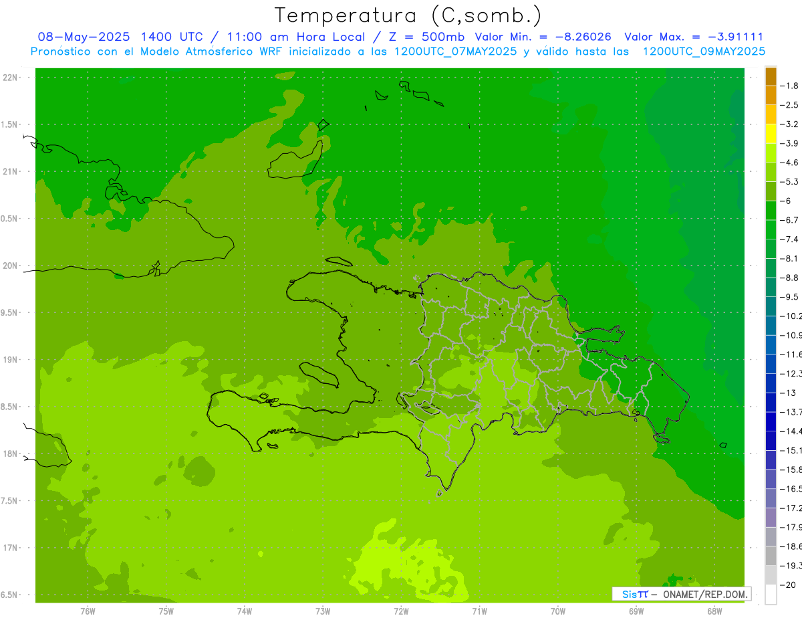Click the "-5.3" colorbar value
This screenshot has width=802, height=620.
click(789, 182)
